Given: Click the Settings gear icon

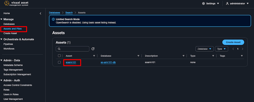Looking at the screenshot, I should 203,4.
